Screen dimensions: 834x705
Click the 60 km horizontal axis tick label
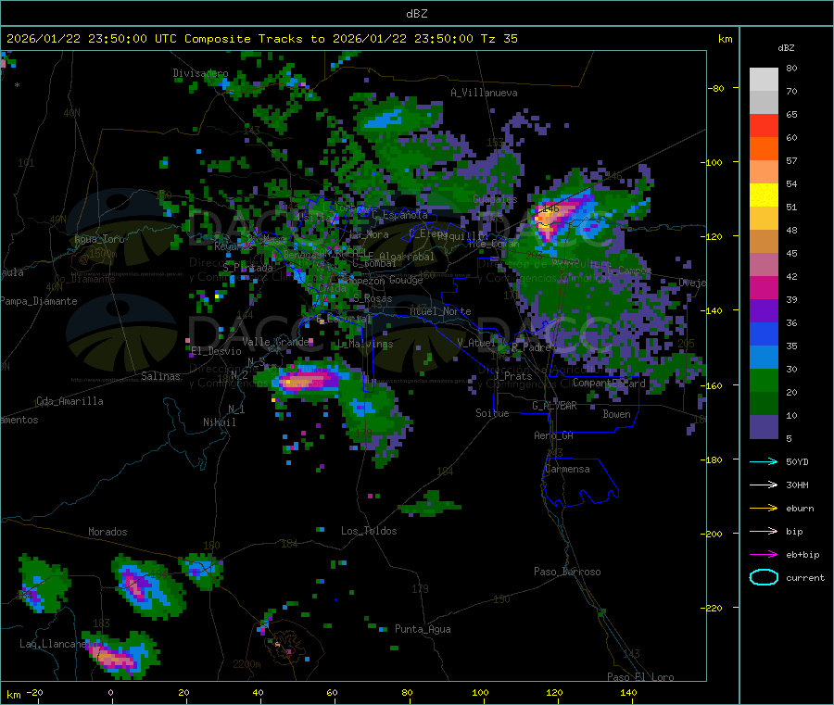pos(332,692)
